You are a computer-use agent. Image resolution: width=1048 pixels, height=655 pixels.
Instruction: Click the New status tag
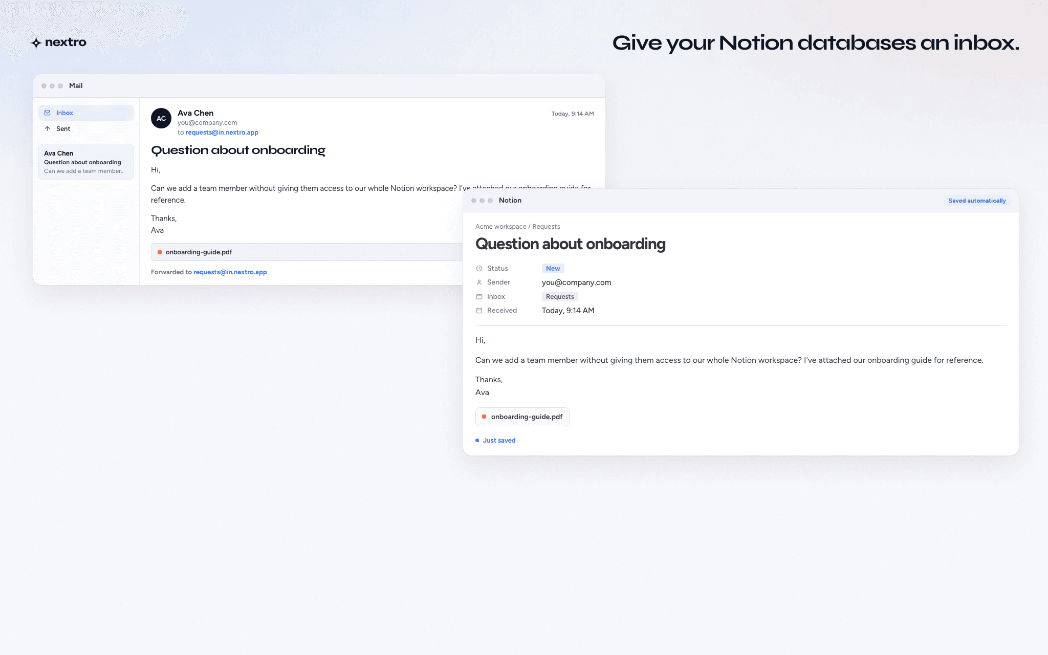pyautogui.click(x=553, y=269)
